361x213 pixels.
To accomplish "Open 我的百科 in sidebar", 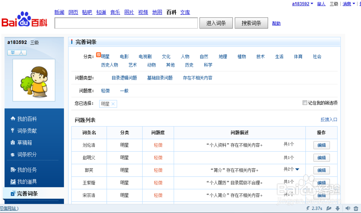I will click(27, 119).
